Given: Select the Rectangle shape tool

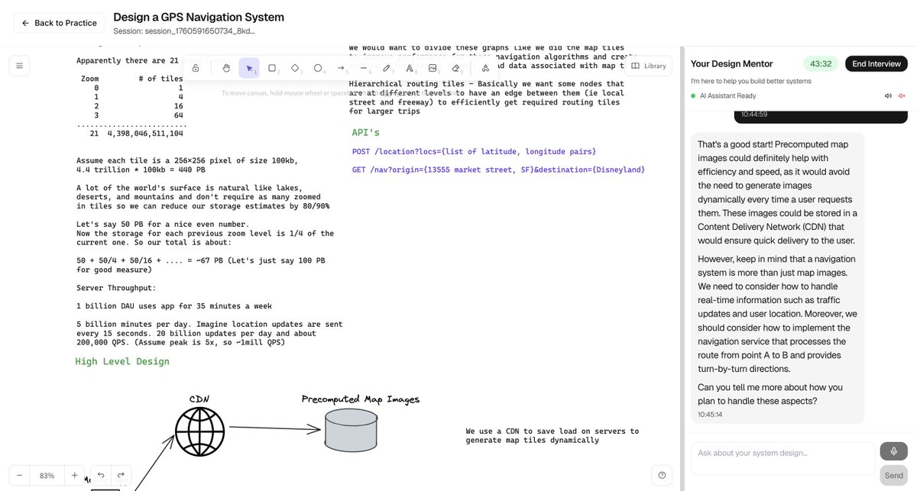Looking at the screenshot, I should point(272,68).
